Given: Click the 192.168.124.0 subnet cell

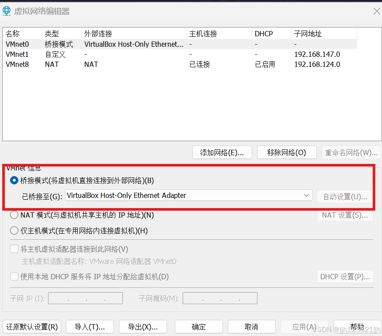Looking at the screenshot, I should [317, 64].
